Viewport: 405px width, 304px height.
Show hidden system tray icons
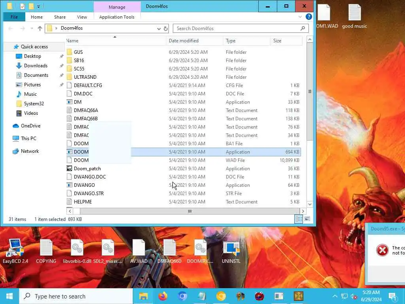335,296
